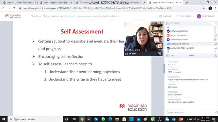Click device icon next to LUZVIMINDA SEROY

coord(215,31)
